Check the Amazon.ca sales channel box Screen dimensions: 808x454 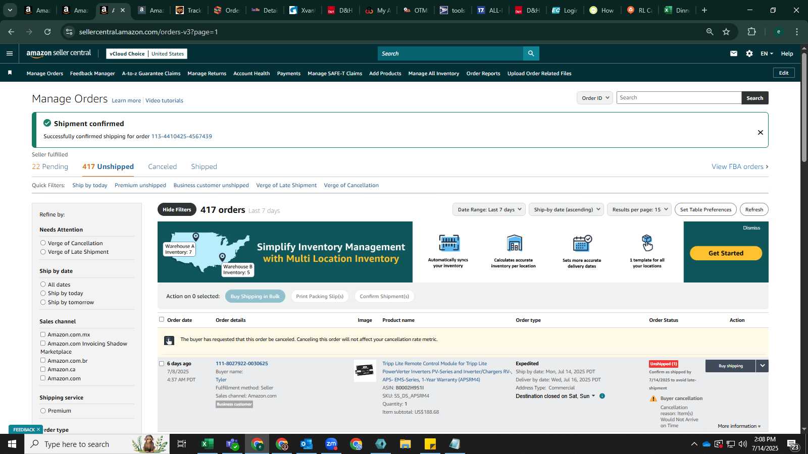point(43,369)
